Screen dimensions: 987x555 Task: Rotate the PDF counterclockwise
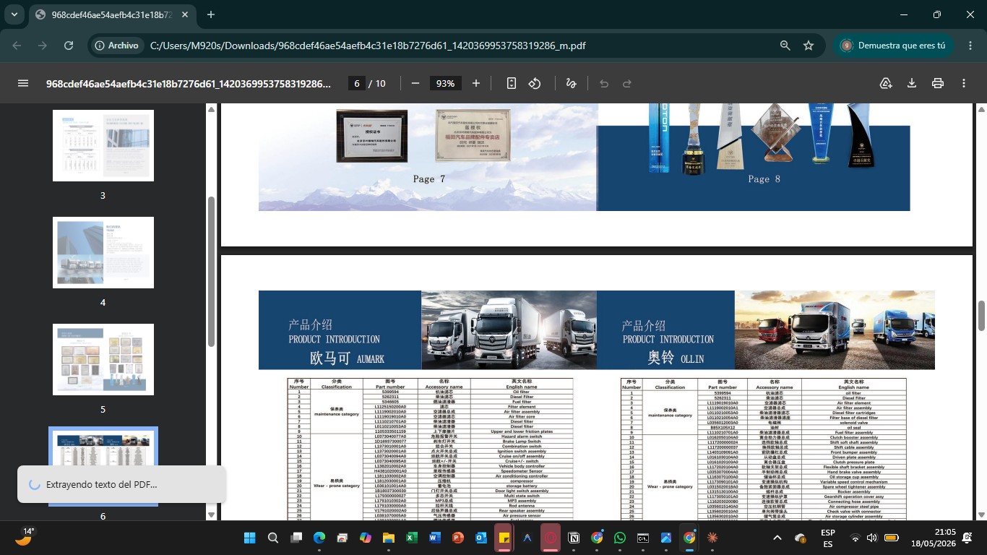[x=535, y=83]
